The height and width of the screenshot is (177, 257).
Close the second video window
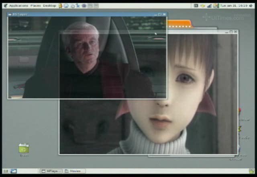[x=236, y=31]
